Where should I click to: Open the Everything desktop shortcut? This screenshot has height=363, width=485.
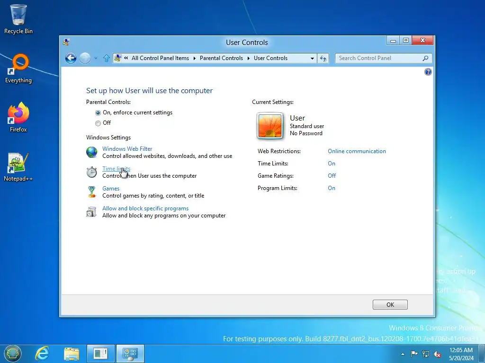coord(18,69)
